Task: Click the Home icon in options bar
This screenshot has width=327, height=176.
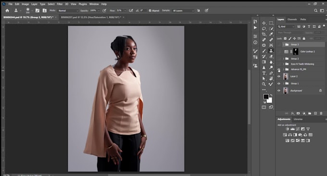Action: click(x=7, y=11)
